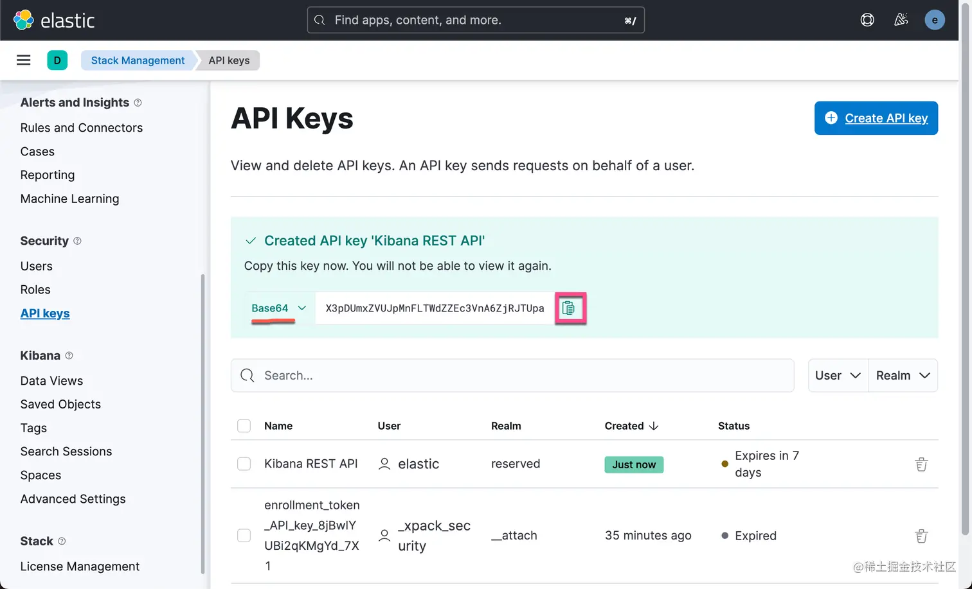Viewport: 972px width, 589px height.
Task: Open the hamburger navigation menu
Action: point(23,60)
